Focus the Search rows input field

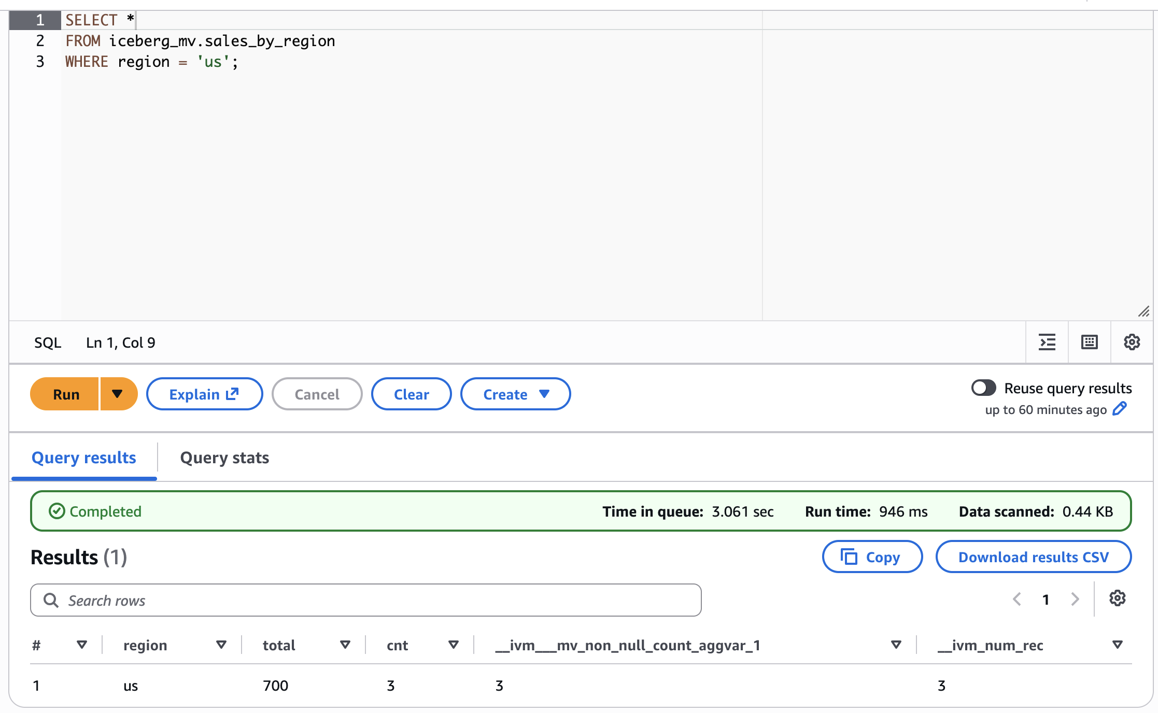point(366,600)
